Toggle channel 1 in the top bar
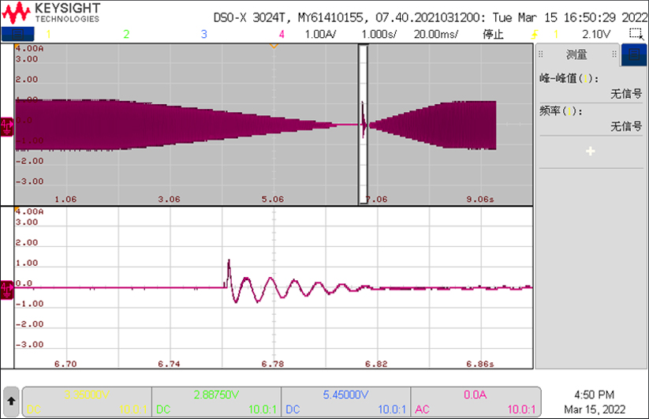Screen dimensions: 649x419 [x=48, y=34]
